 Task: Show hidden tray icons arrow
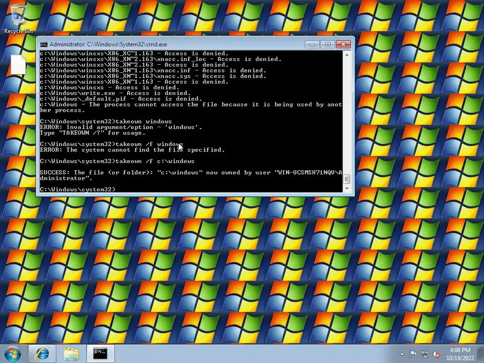[402, 354]
